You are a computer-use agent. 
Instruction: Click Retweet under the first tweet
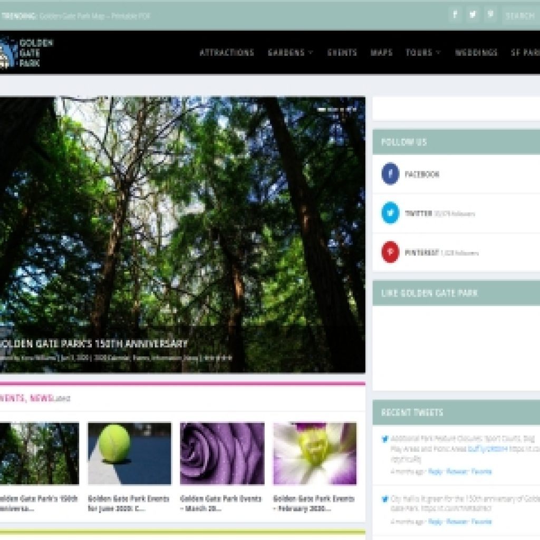(x=457, y=471)
